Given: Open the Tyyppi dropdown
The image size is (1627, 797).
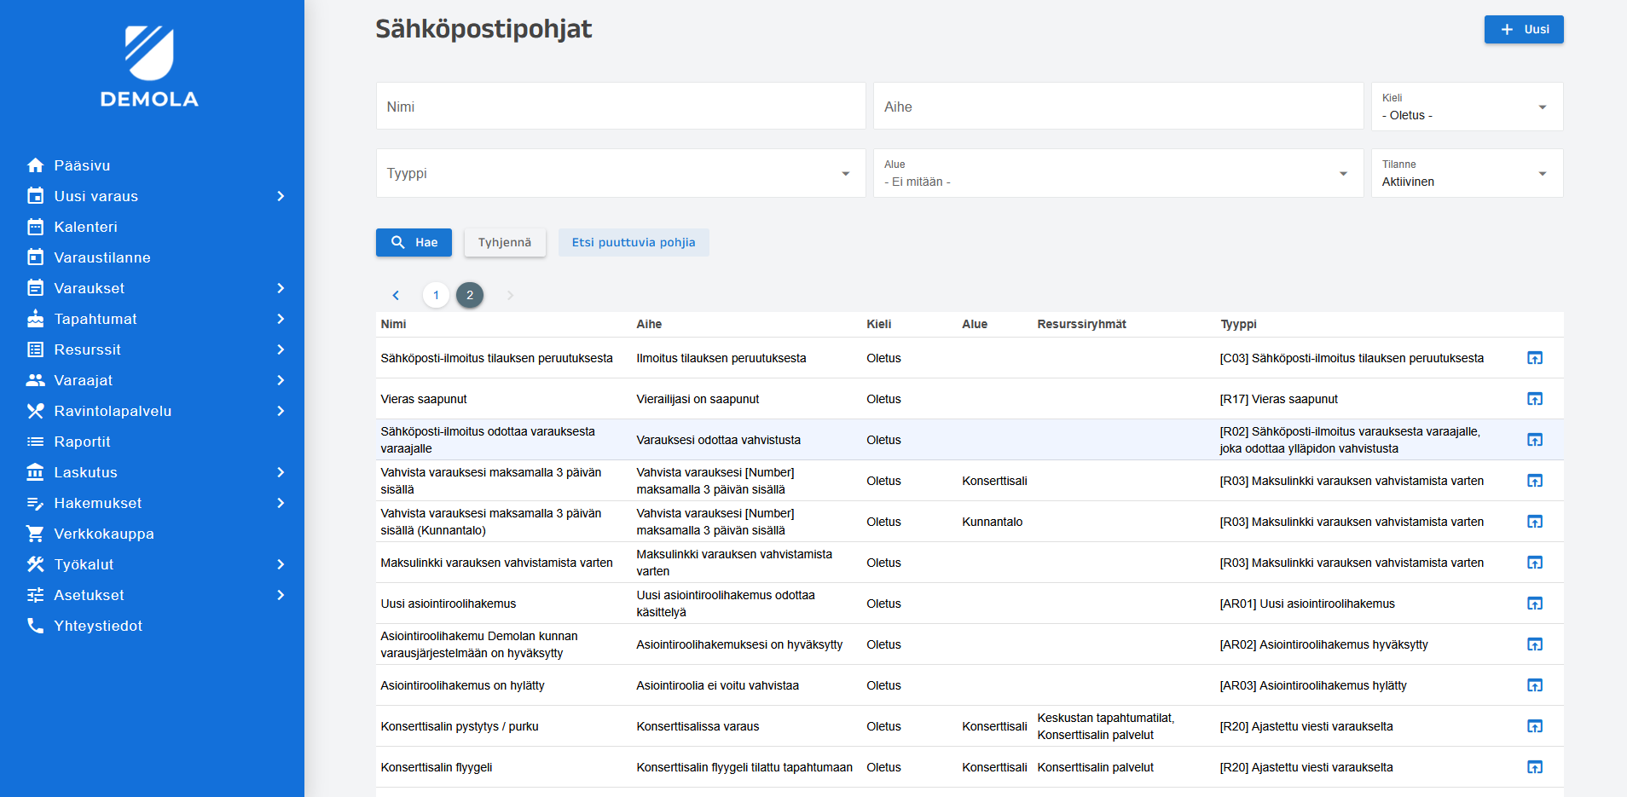Looking at the screenshot, I should pyautogui.click(x=621, y=173).
